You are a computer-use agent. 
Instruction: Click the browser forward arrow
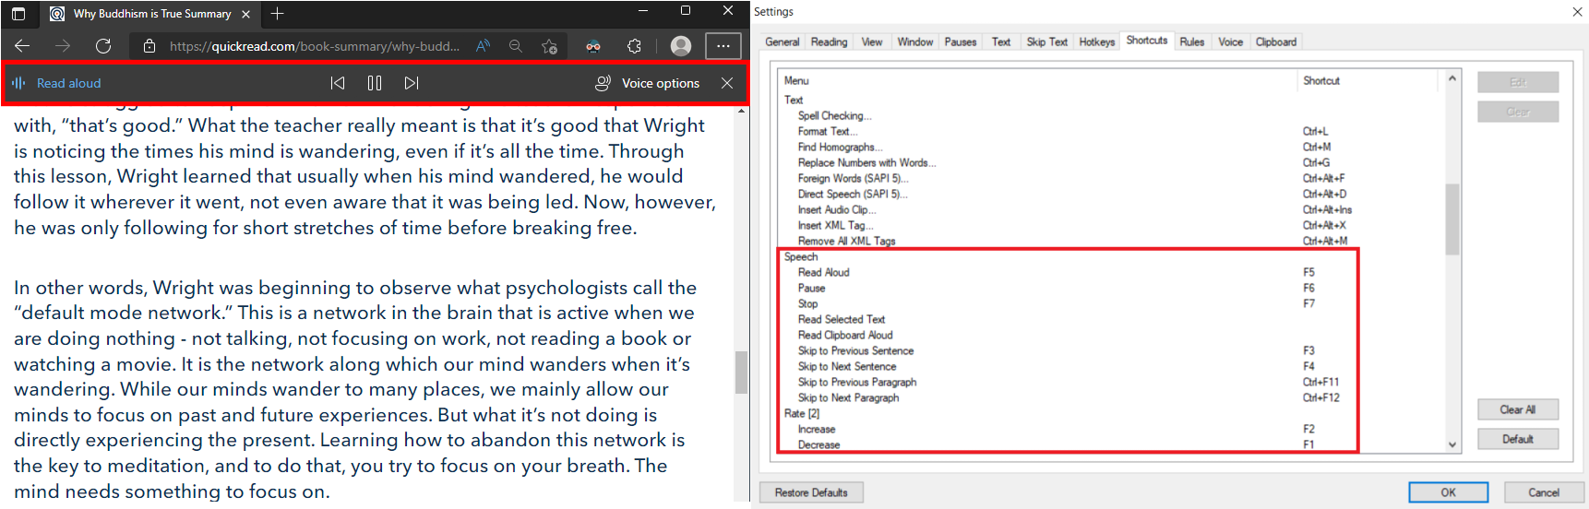pos(63,46)
